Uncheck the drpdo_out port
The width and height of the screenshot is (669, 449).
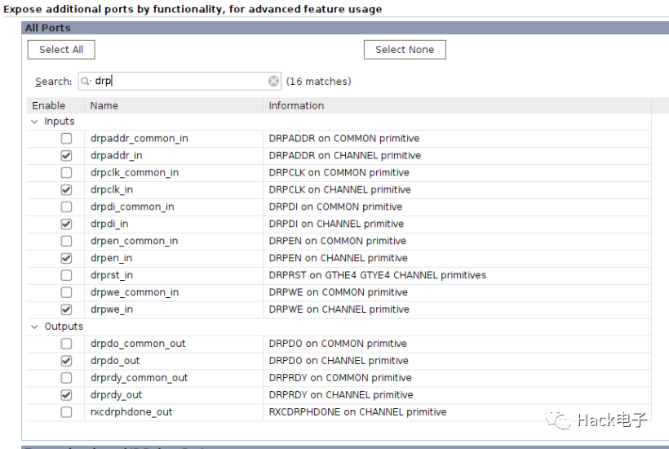(x=66, y=361)
